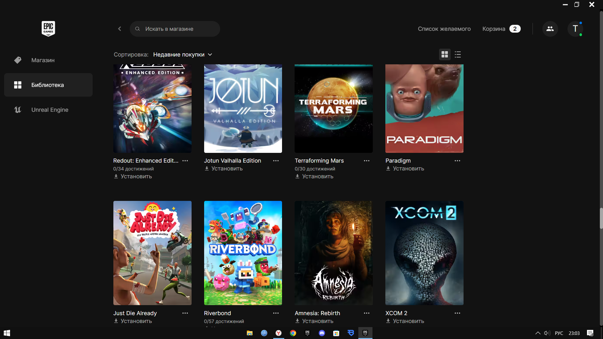
Task: Open Microsoft Store from the taskbar
Action: point(336,333)
